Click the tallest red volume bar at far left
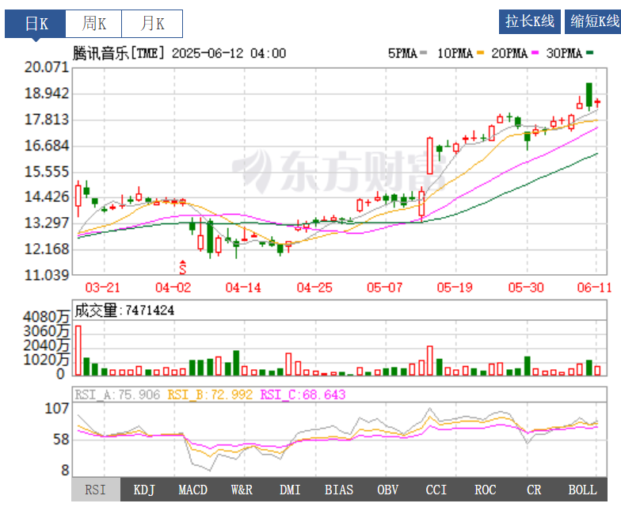The image size is (621, 507). point(78,350)
